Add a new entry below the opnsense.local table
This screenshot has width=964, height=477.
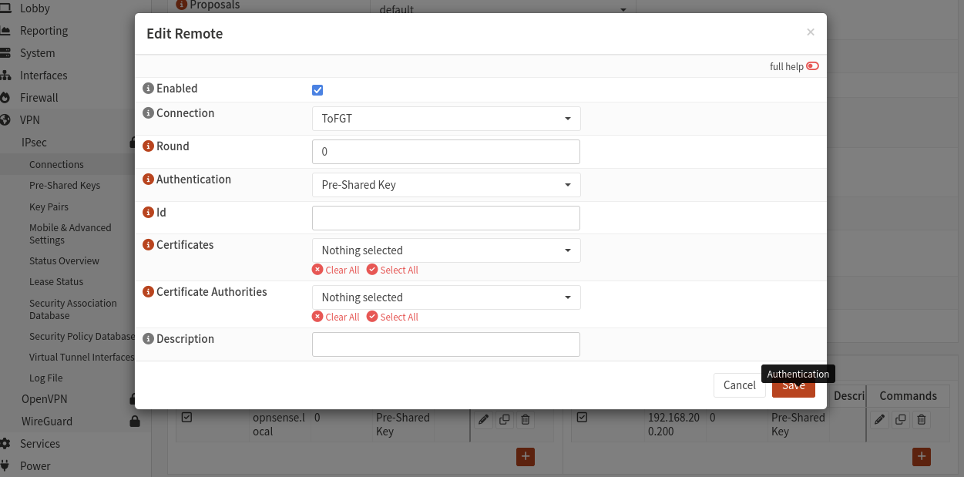[526, 456]
